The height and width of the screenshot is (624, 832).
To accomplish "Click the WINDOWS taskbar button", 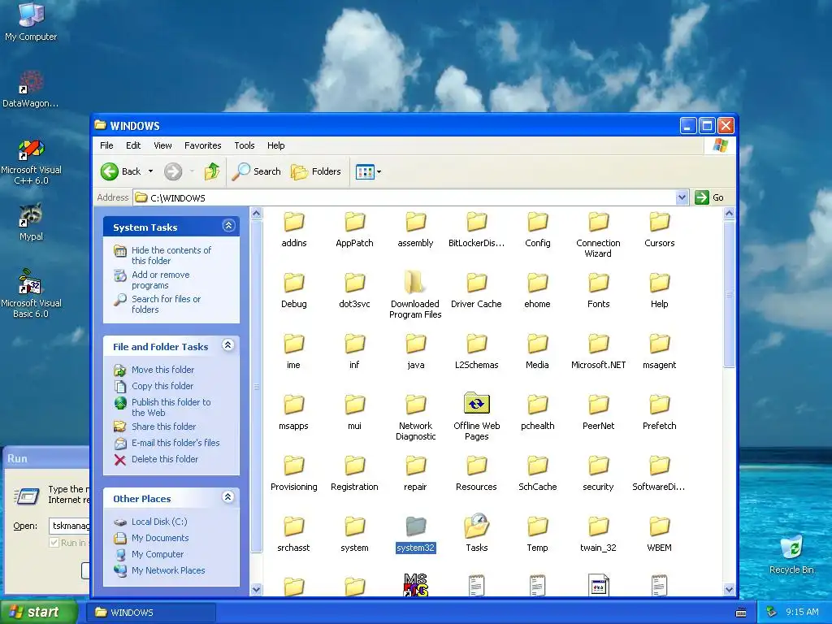I will [x=151, y=613].
